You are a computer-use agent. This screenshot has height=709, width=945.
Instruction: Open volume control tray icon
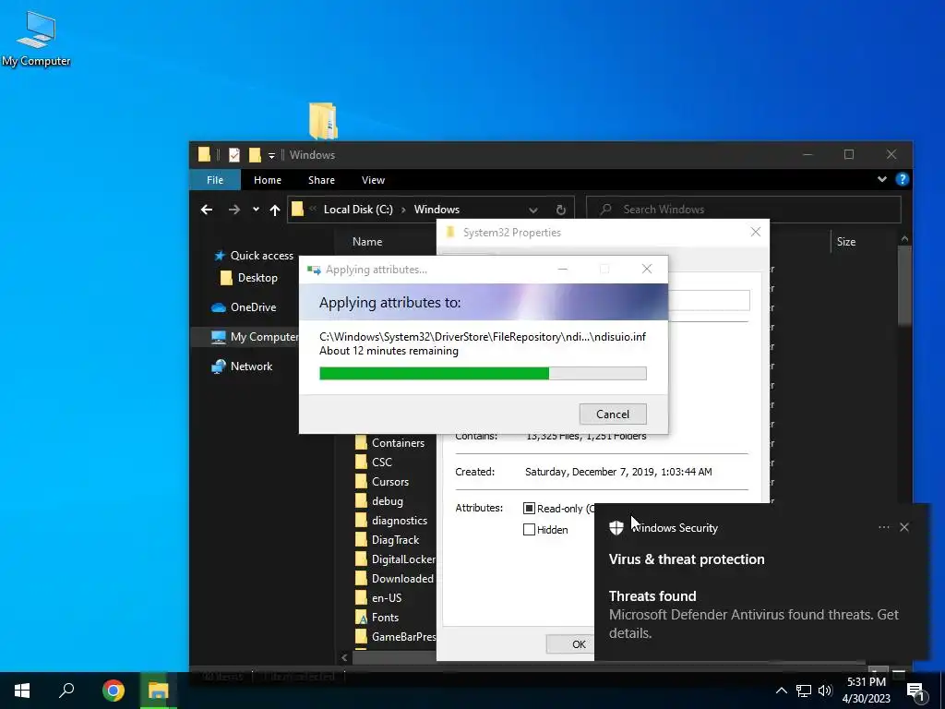[x=825, y=691]
